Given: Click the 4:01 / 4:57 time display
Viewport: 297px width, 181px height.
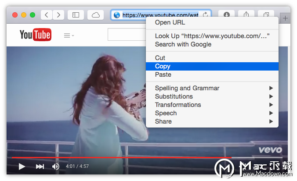Looking at the screenshot, I should pos(77,166).
